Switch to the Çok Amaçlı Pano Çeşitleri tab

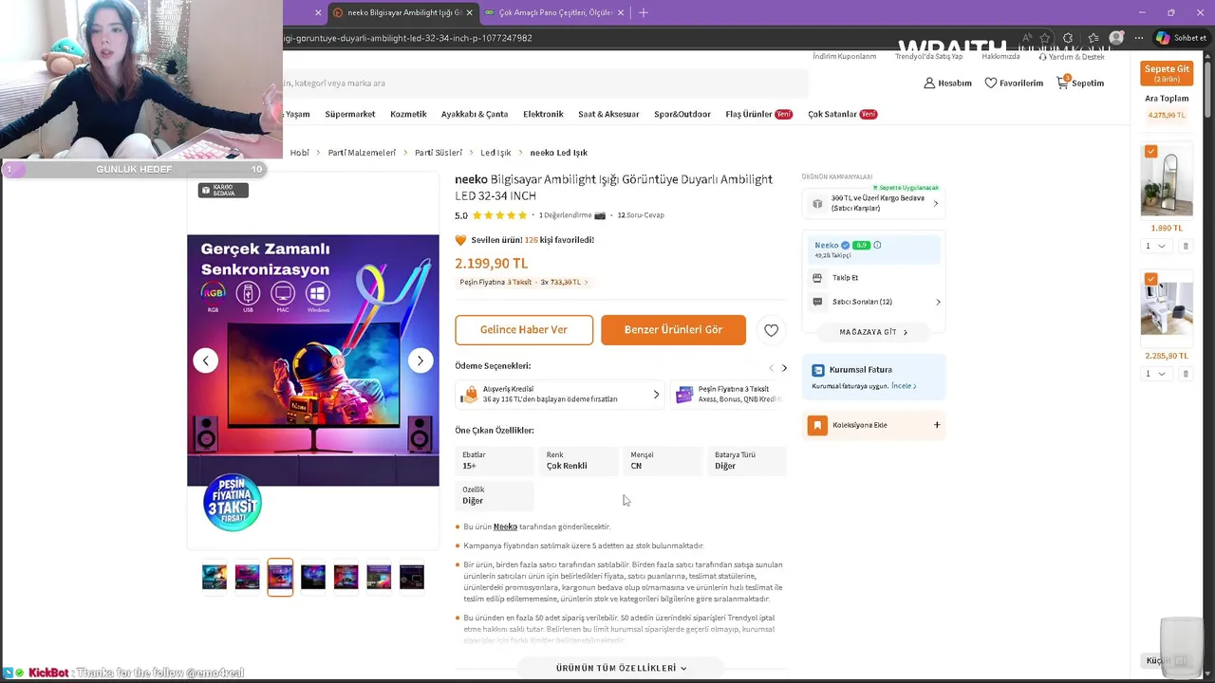pyautogui.click(x=555, y=12)
